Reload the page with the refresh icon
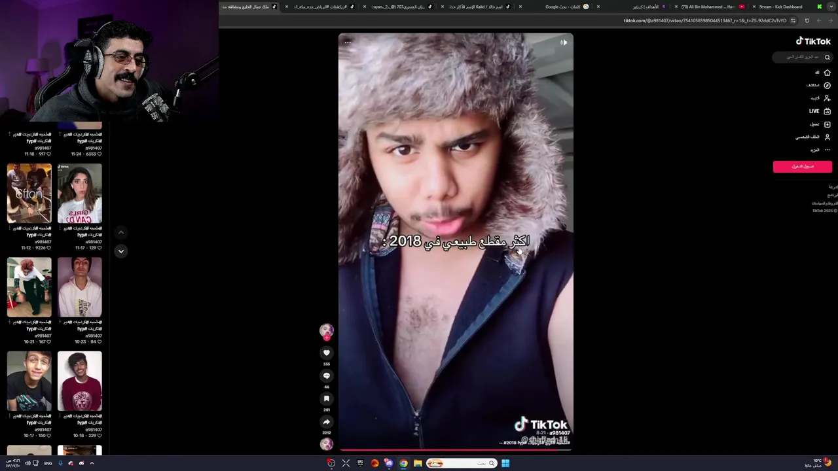The image size is (838, 471). 807,20
